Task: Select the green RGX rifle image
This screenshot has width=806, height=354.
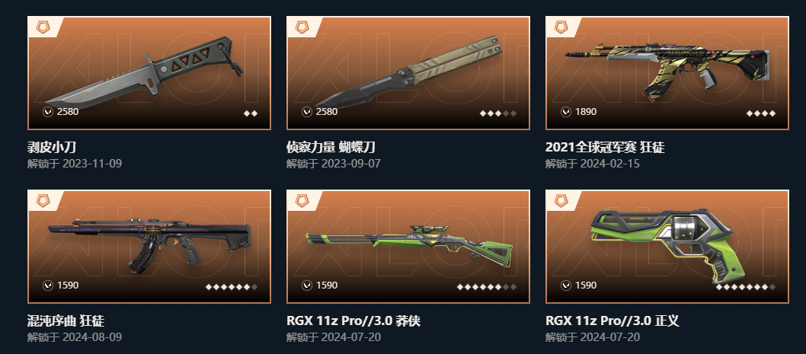Action: 409,244
